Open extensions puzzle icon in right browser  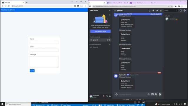tap(176, 6)
